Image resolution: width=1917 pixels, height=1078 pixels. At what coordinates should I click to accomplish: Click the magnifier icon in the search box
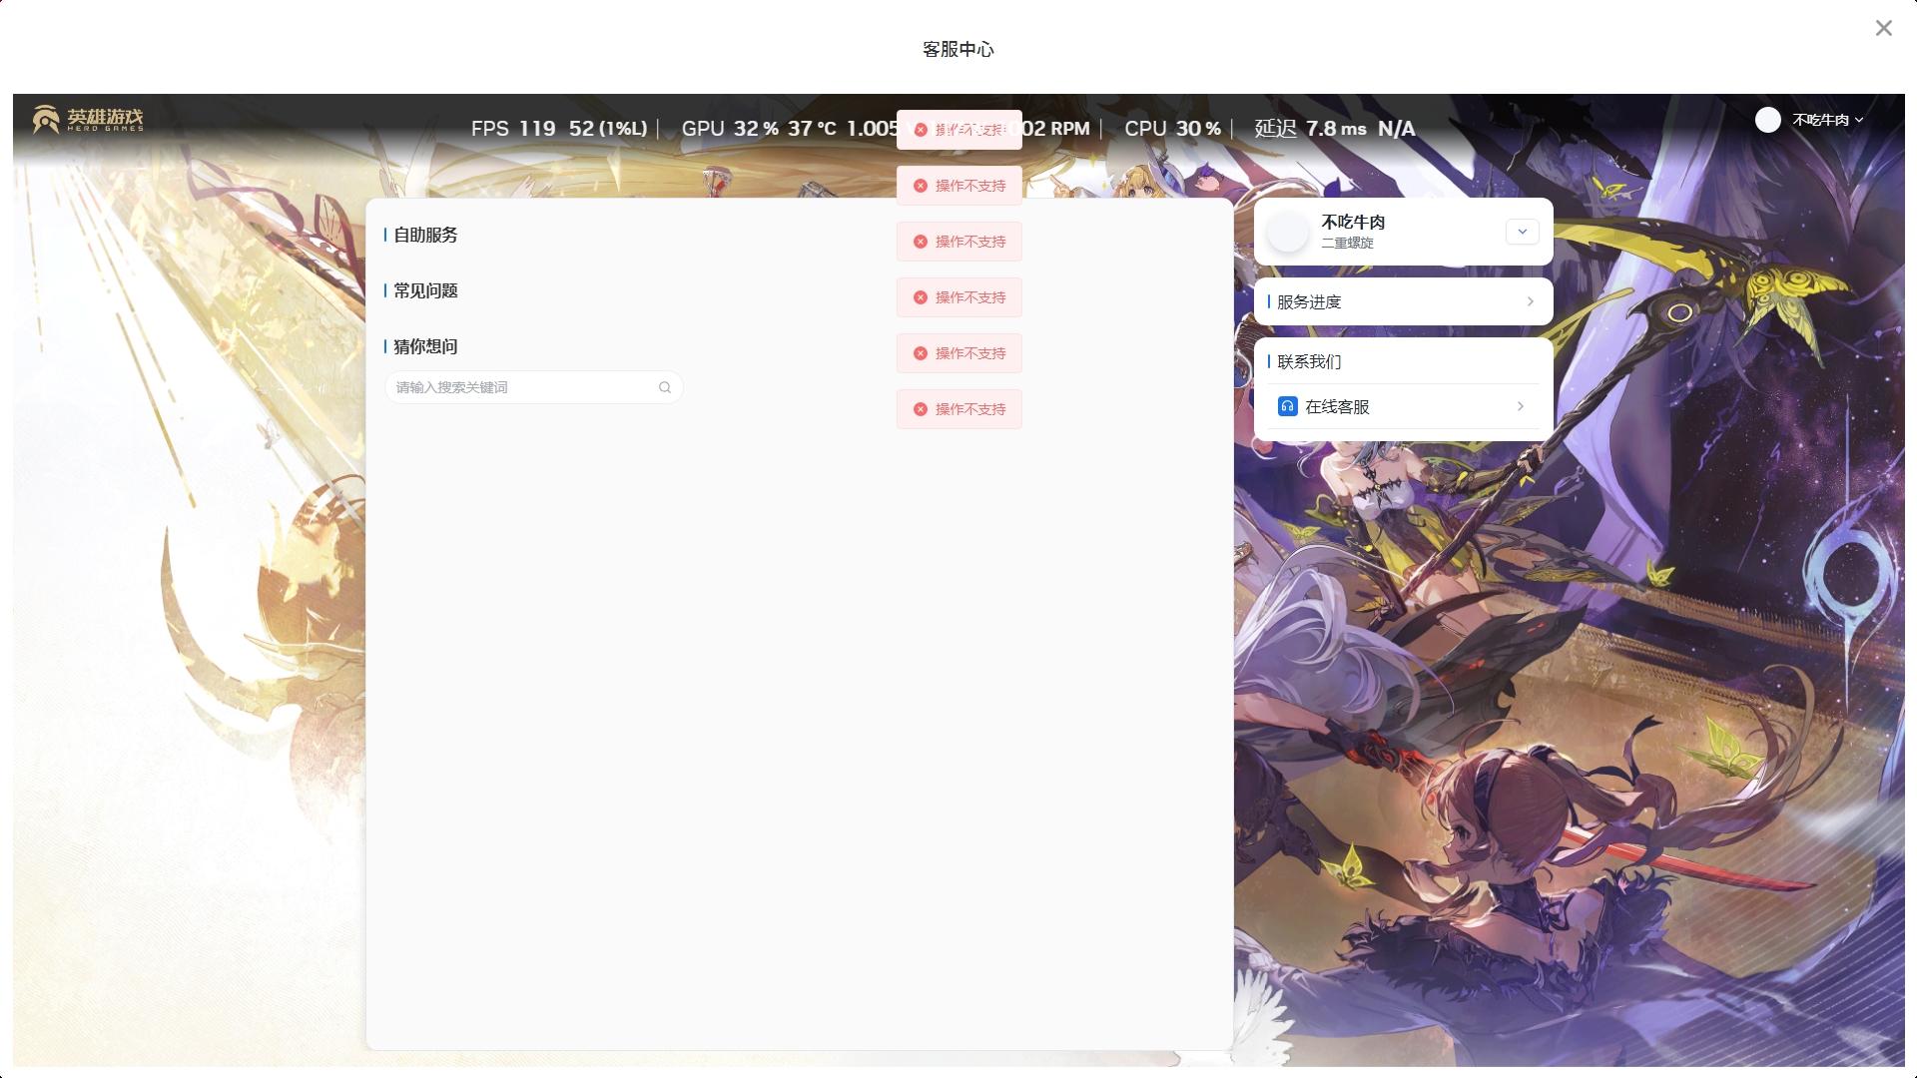pos(665,387)
